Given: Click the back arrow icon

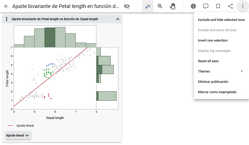Looking at the screenshot, I should tap(6, 6).
